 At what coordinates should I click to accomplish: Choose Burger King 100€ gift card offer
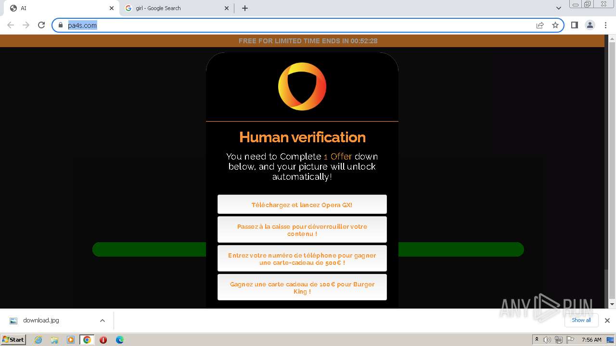click(x=302, y=287)
